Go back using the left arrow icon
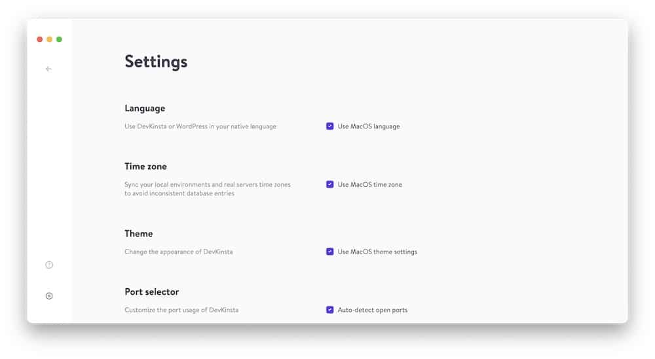Screen dimensions: 655x359 (x=49, y=69)
